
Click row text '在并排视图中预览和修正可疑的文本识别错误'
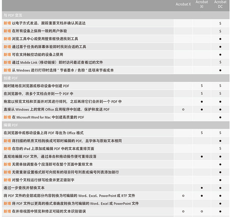coord(49,211)
